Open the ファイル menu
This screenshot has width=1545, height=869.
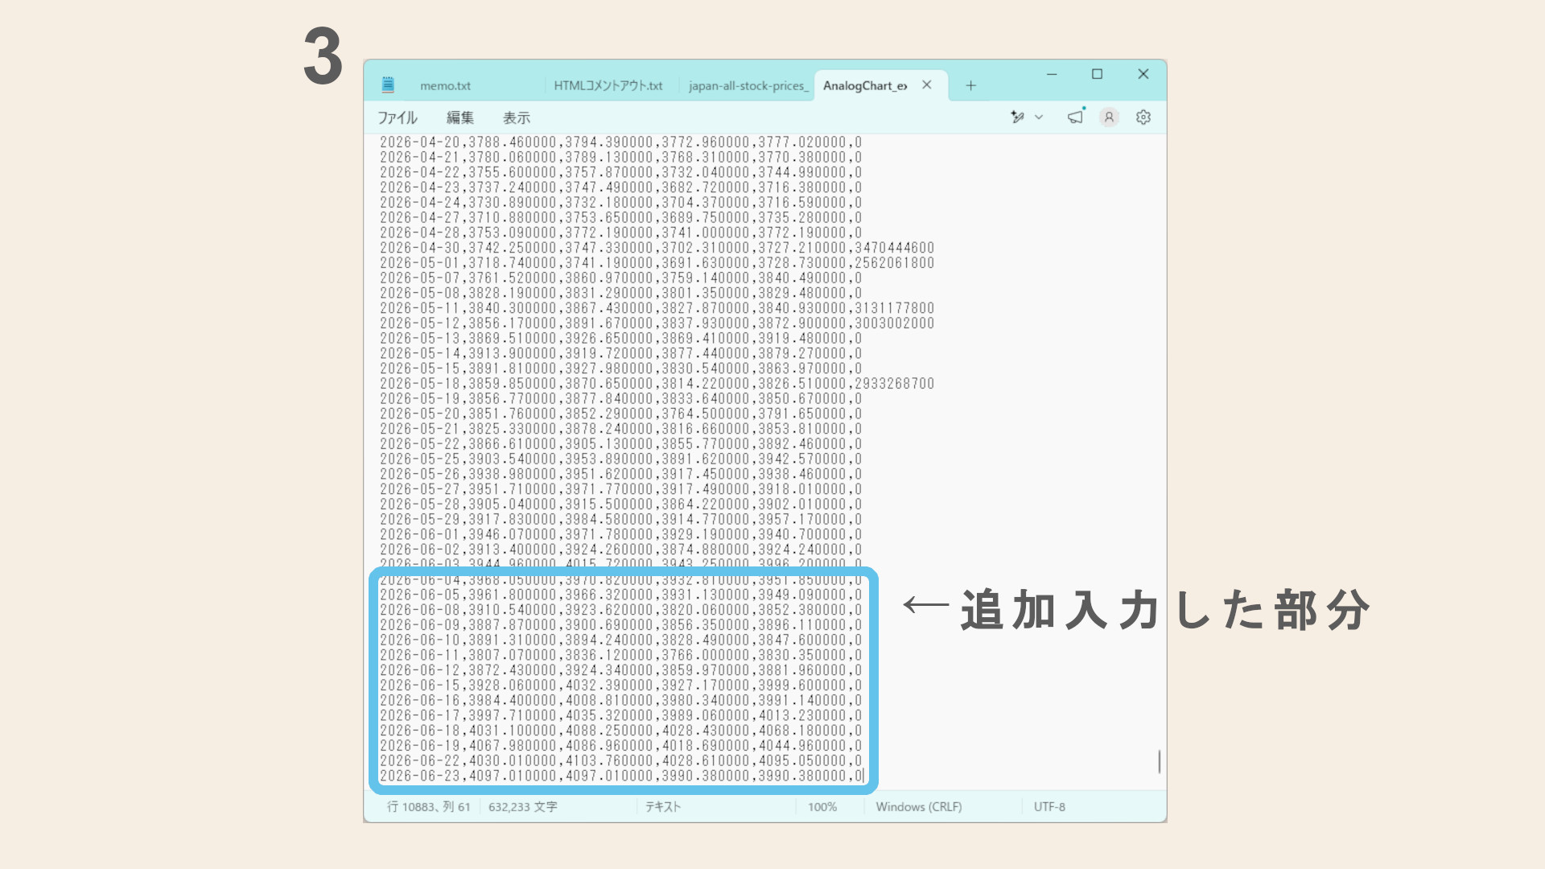[x=398, y=117]
